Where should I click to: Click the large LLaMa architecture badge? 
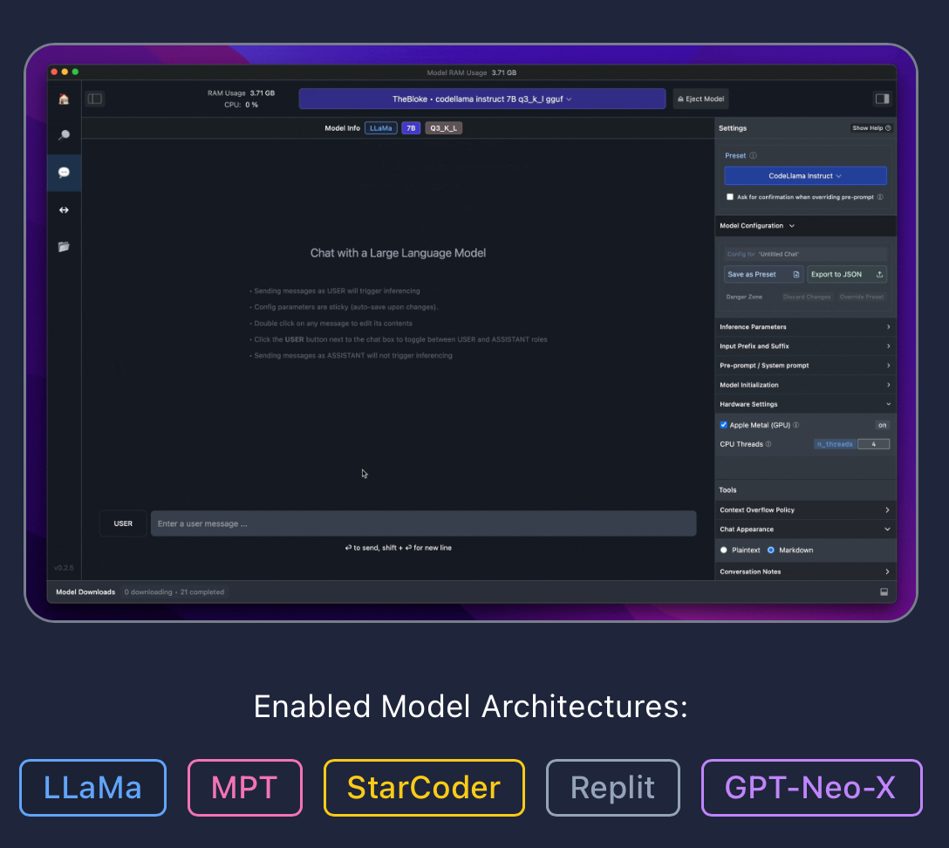[92, 788]
